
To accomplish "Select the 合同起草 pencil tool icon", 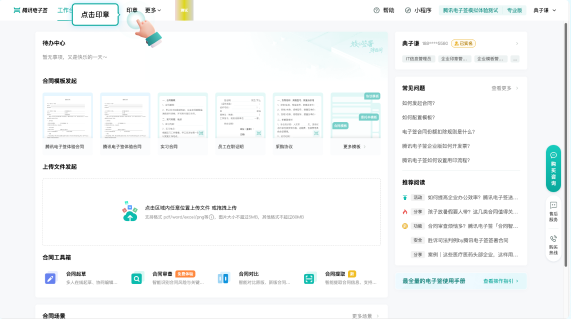I will [50, 277].
